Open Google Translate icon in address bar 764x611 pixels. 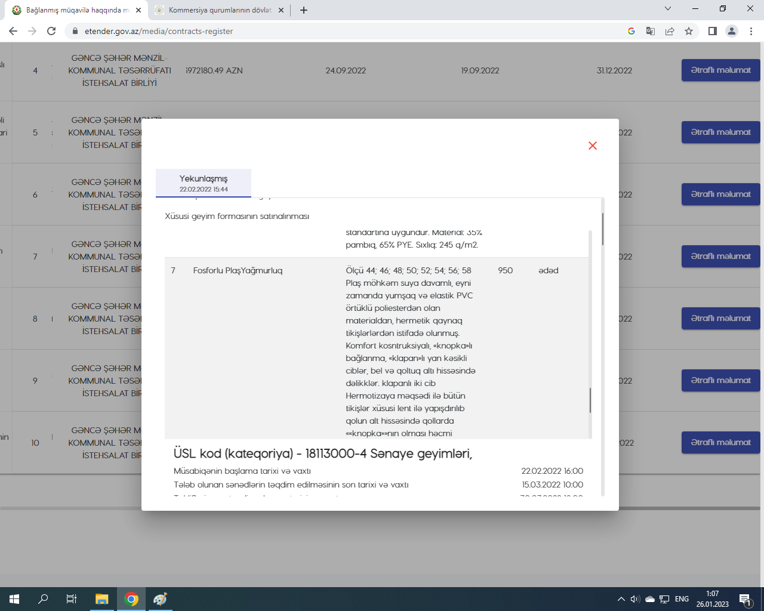tap(651, 31)
